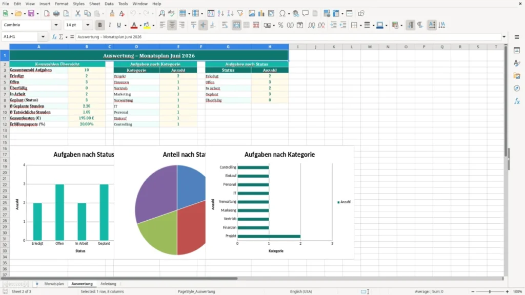Adjust the zoom slider handle
The image size is (525, 295).
tap(490, 291)
